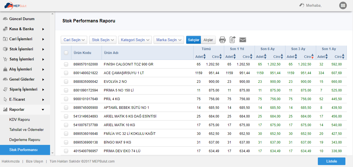Check the PRİL 4 KG row
353x167 pixels.
[66, 99]
